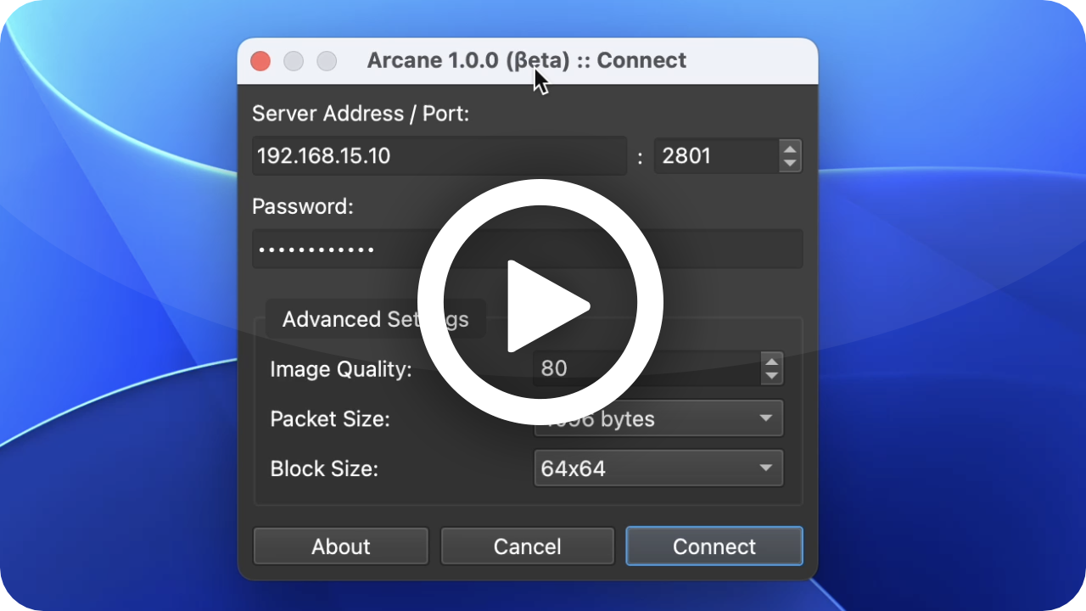Raise Image Quality using the up arrow

click(x=771, y=360)
